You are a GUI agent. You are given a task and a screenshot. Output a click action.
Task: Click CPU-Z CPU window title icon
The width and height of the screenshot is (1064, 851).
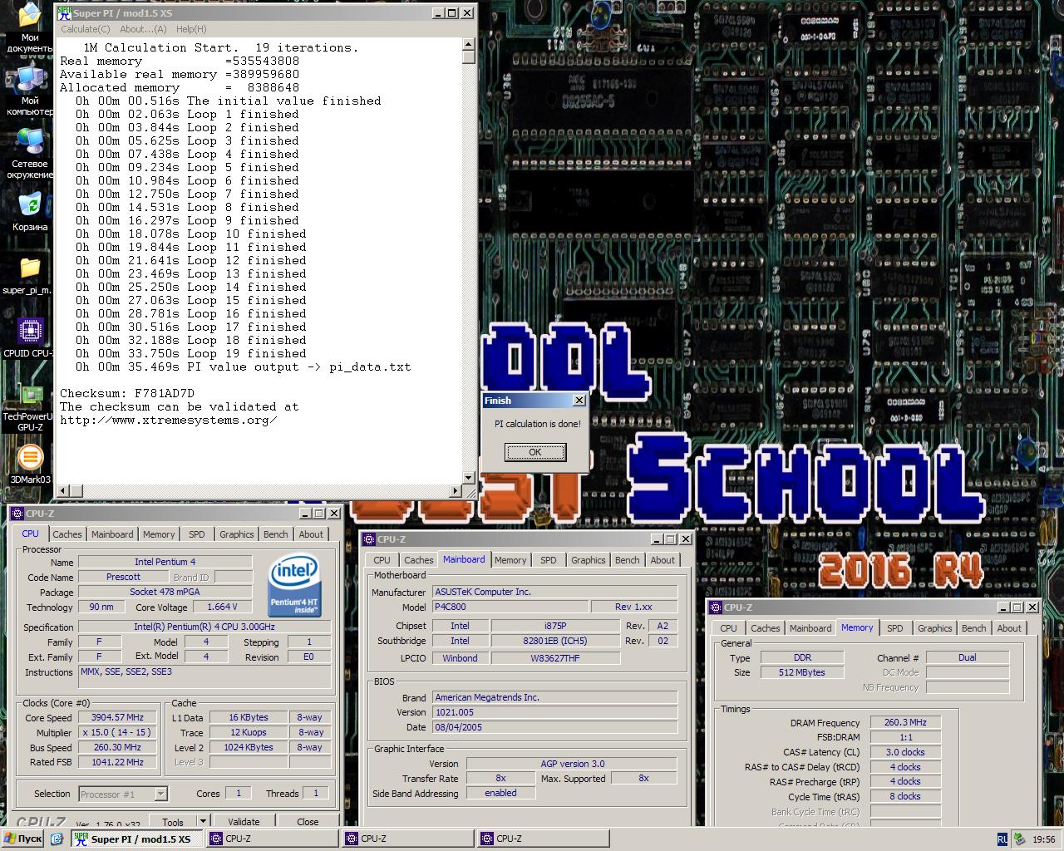coord(17,514)
